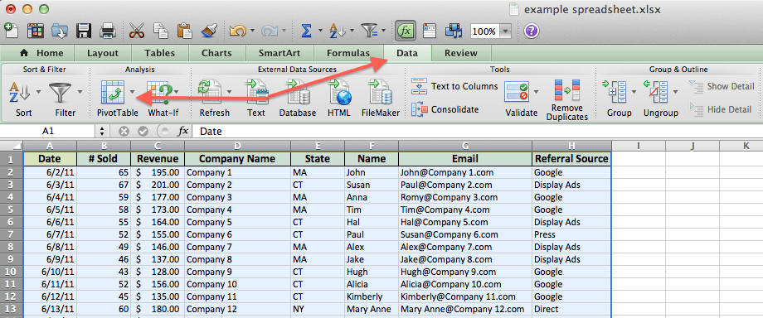Import data from HTML source
The image size is (763, 318).
pyautogui.click(x=340, y=93)
